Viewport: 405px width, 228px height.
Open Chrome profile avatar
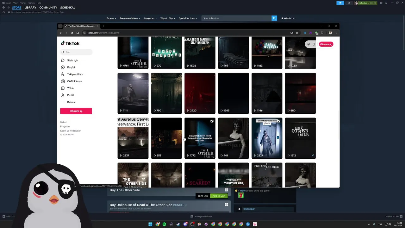pyautogui.click(x=330, y=33)
